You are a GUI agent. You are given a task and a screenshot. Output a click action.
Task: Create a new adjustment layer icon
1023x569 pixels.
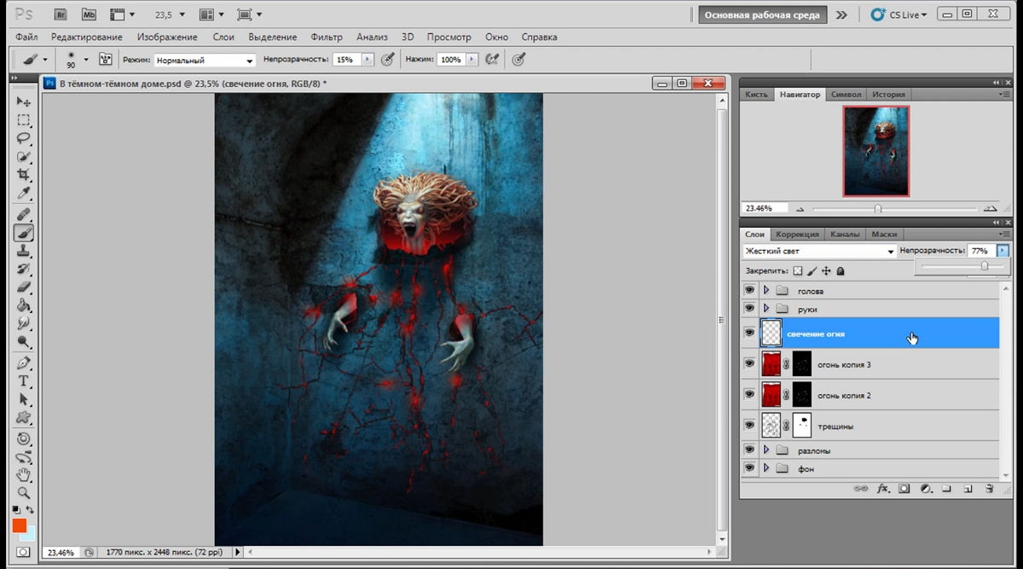tap(925, 489)
